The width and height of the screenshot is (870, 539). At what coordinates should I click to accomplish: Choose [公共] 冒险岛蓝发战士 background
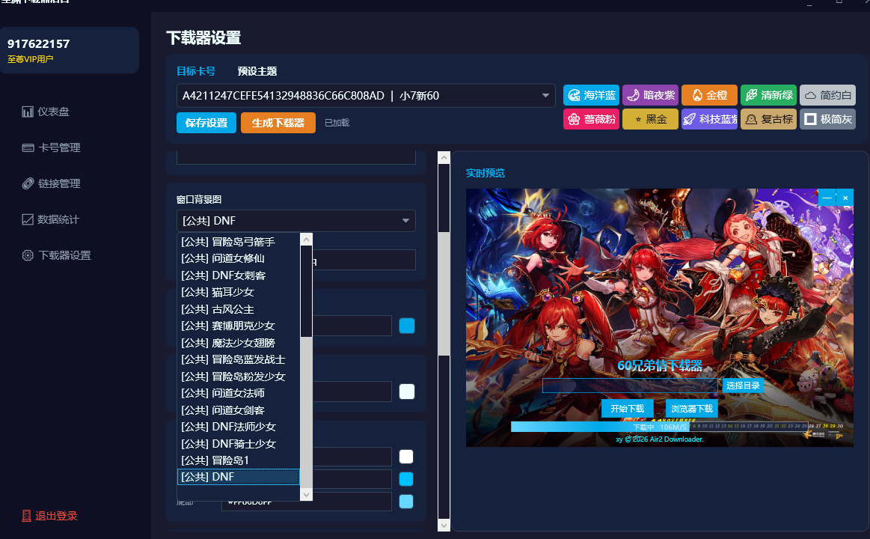[x=238, y=359]
